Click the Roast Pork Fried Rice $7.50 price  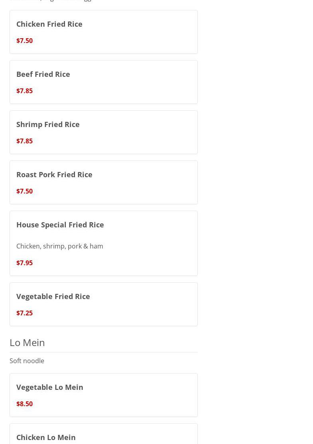tap(25, 191)
